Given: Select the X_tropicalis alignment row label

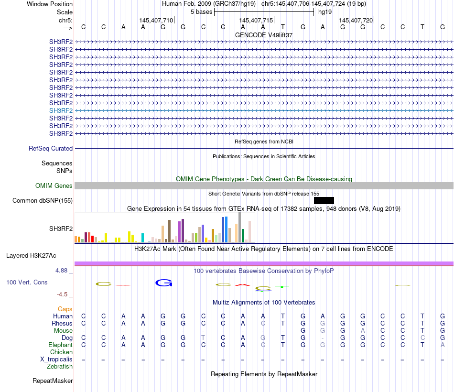Looking at the screenshot, I should coord(56,359).
